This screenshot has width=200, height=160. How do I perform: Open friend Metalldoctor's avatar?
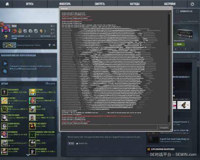click(32, 151)
